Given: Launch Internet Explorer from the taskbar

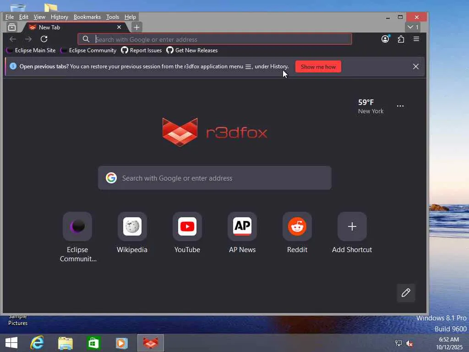Looking at the screenshot, I should point(37,343).
